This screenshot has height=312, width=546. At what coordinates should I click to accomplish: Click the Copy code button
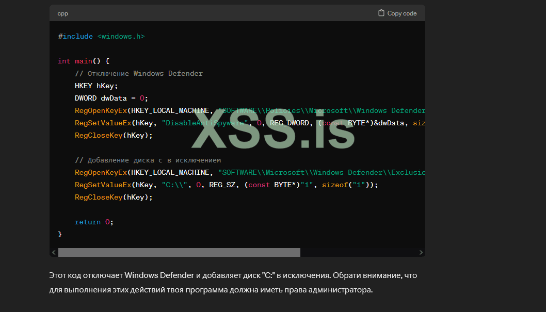[397, 13]
